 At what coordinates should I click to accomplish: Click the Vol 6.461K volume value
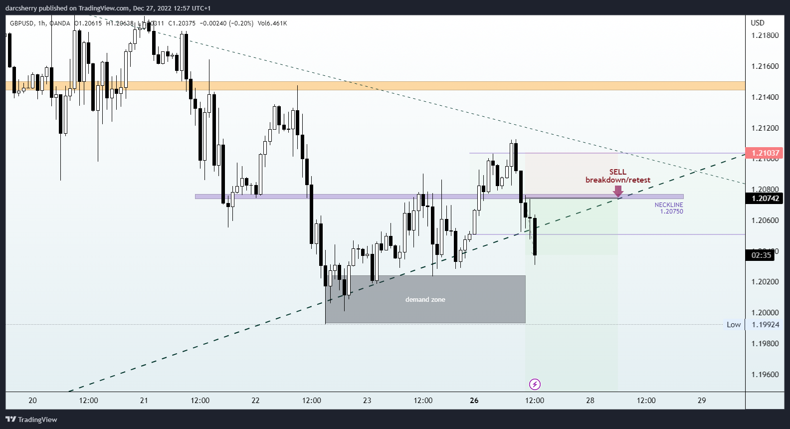tap(272, 23)
